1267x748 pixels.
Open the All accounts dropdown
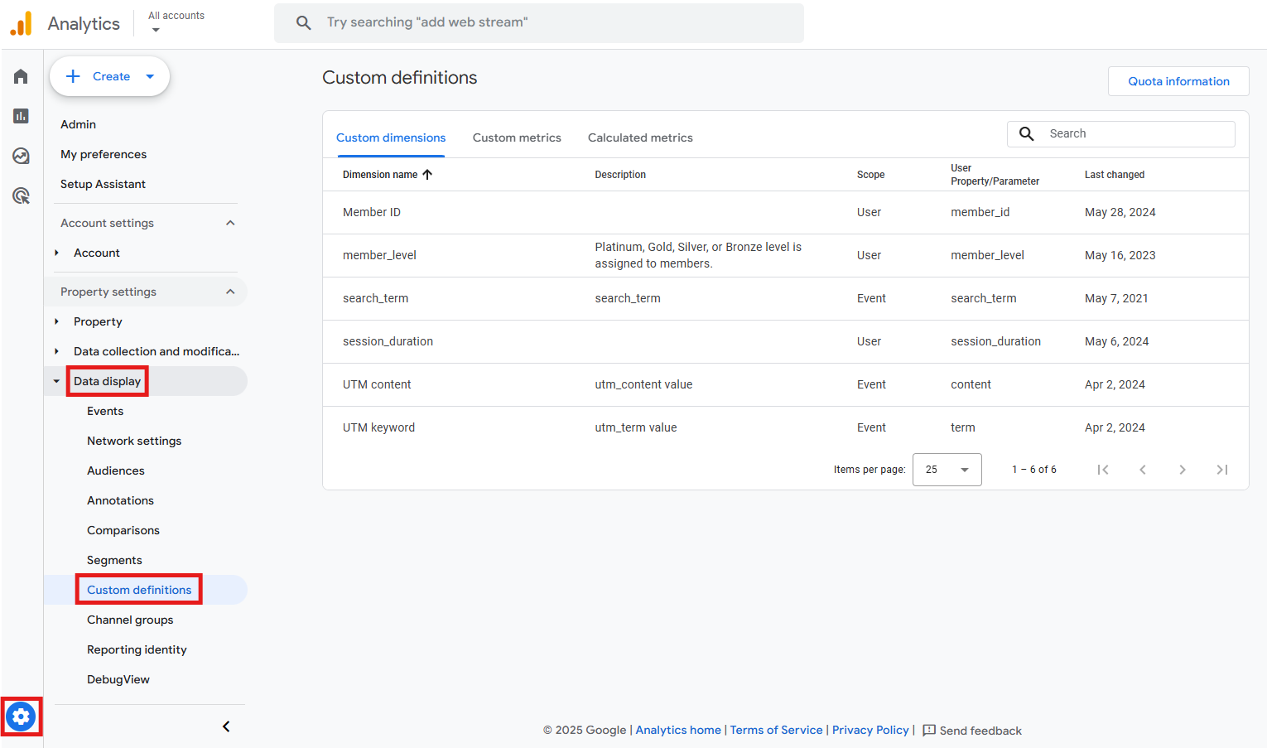click(176, 22)
